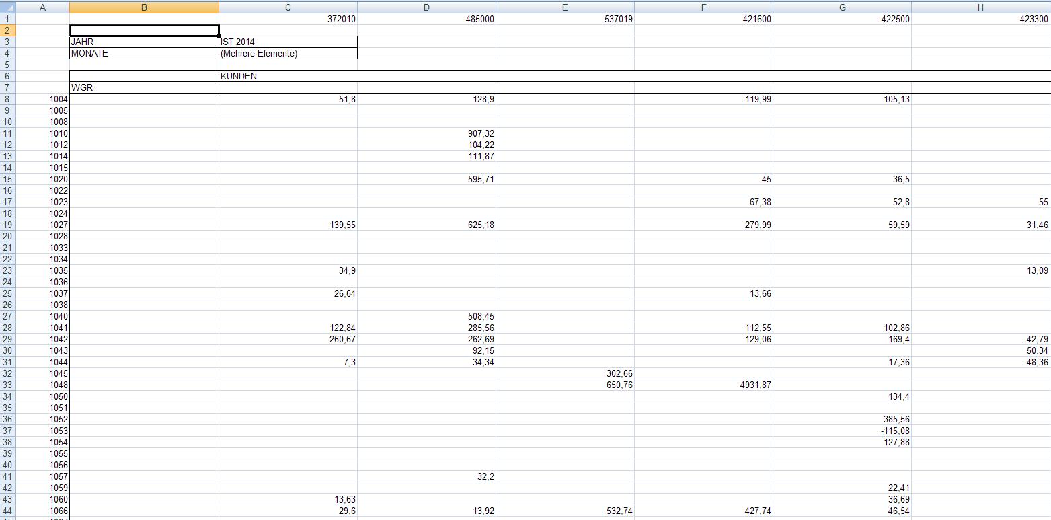Select column header B
The height and width of the screenshot is (520, 1051).
[144, 7]
